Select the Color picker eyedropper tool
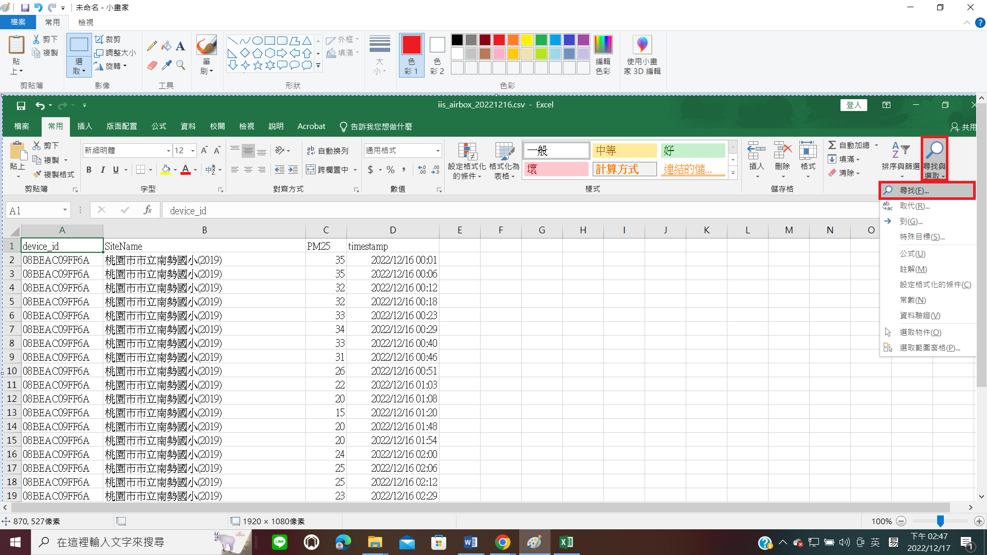 (166, 65)
